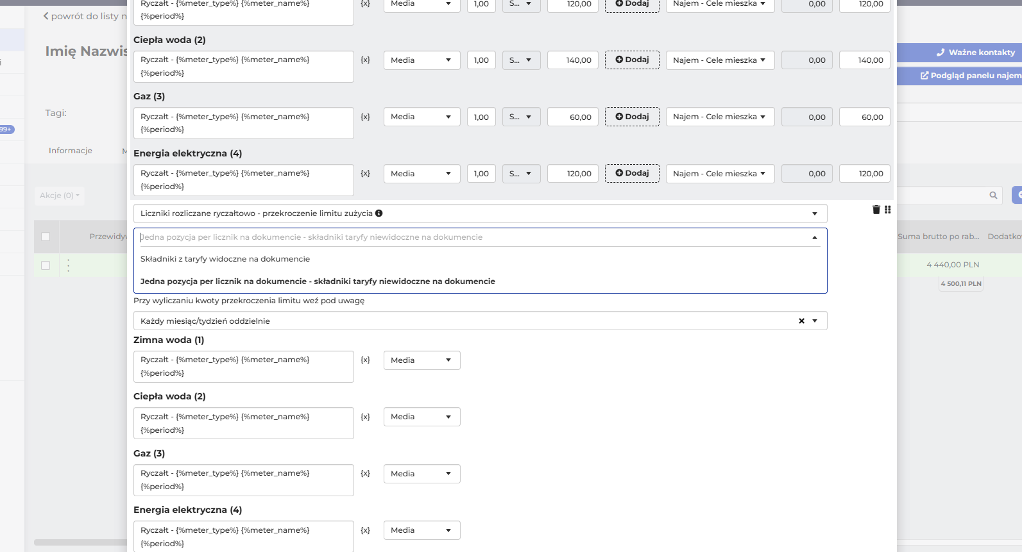The height and width of the screenshot is (552, 1022).
Task: Click the {x} variable icon for Gaz (3) in the top section
Action: point(365,117)
